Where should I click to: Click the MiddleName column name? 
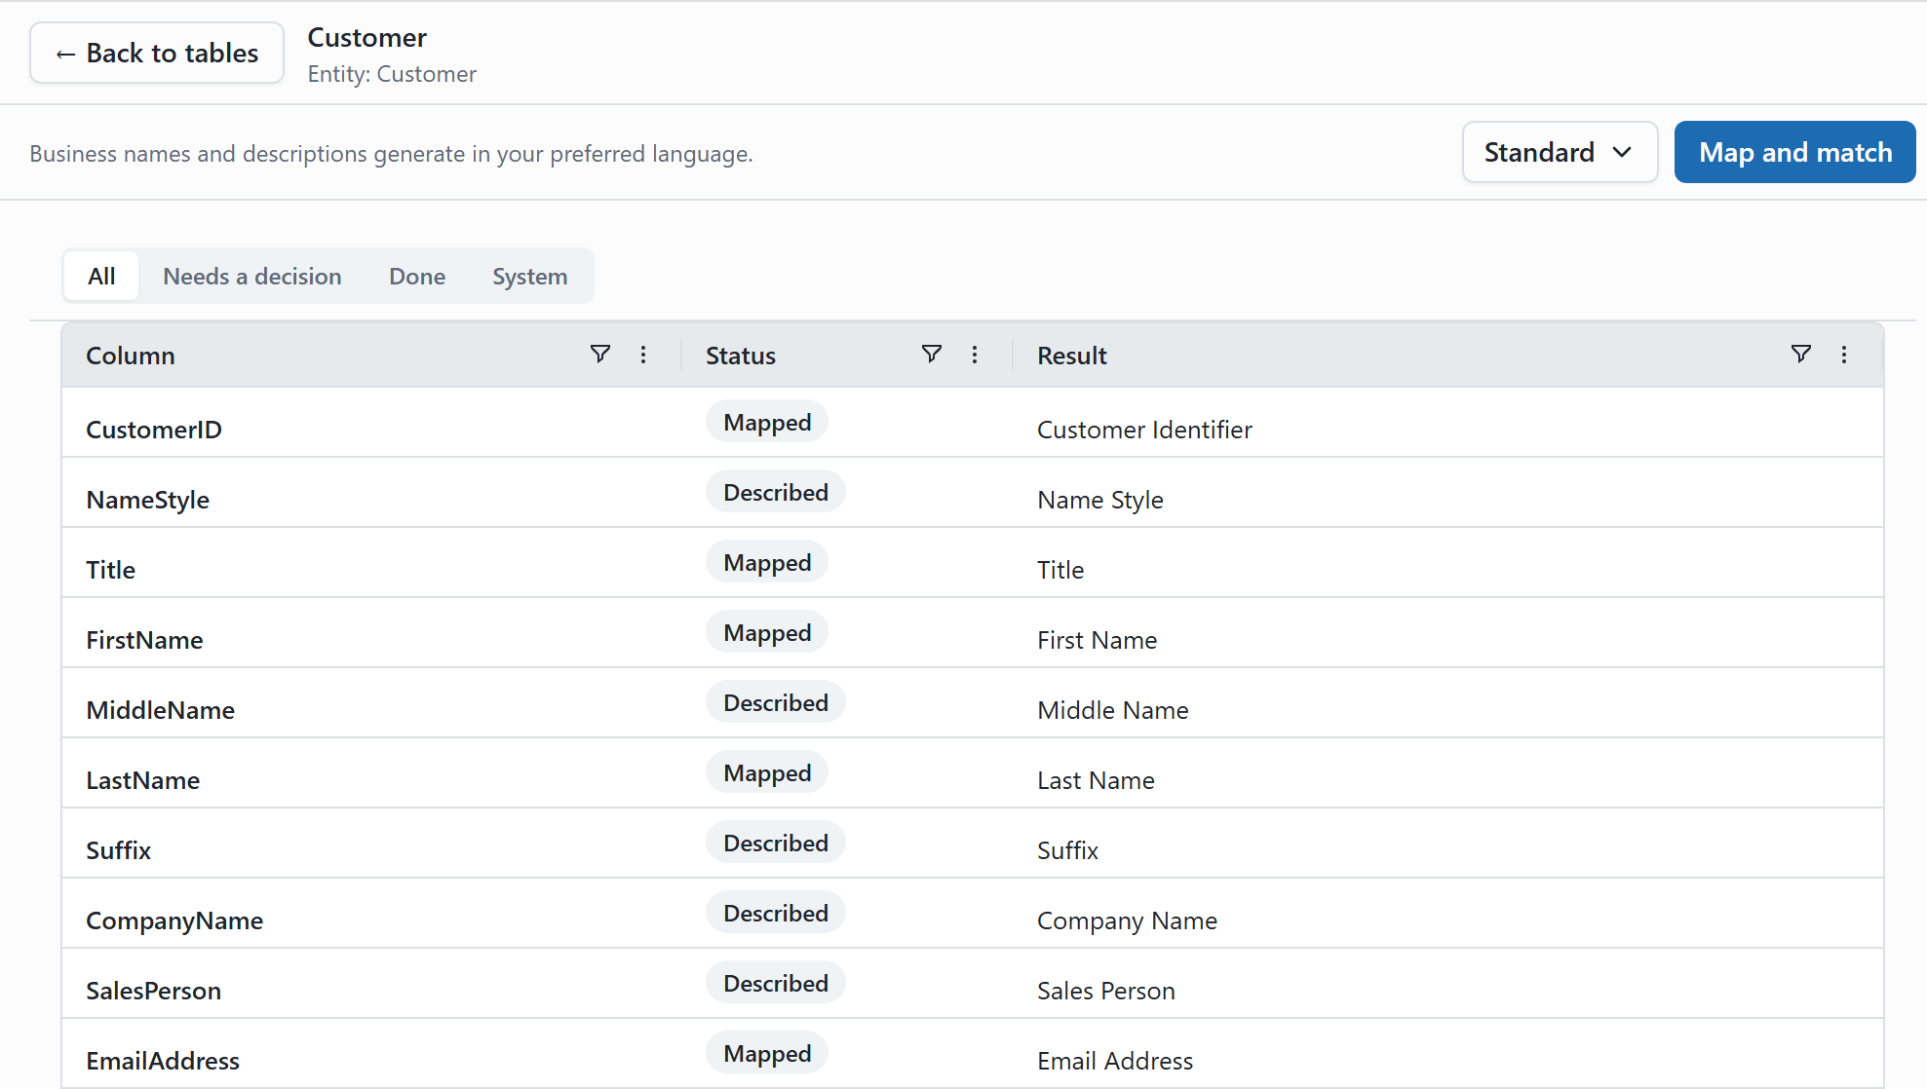click(160, 710)
